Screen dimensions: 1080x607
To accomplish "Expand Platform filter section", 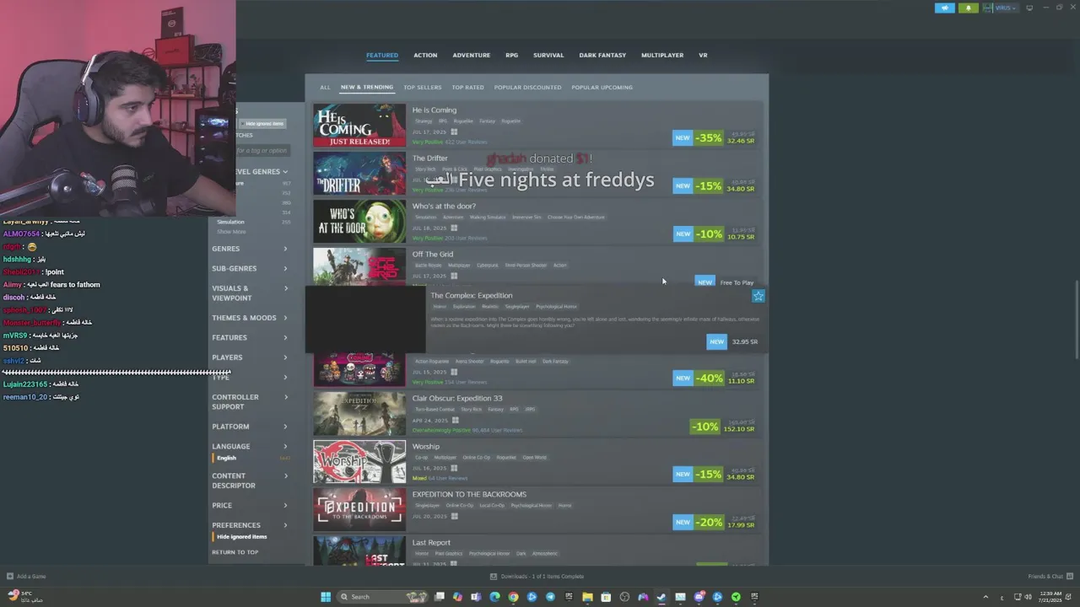I will pos(250,427).
